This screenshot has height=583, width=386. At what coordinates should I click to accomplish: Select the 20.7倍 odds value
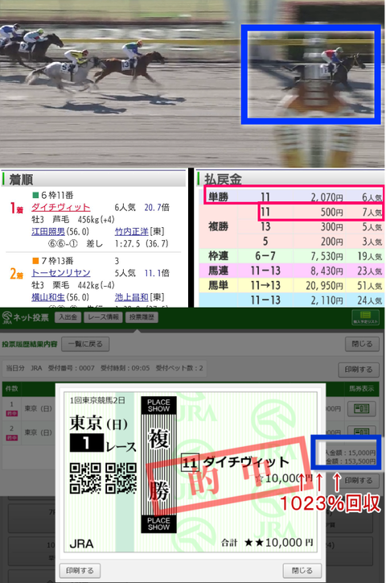click(157, 207)
